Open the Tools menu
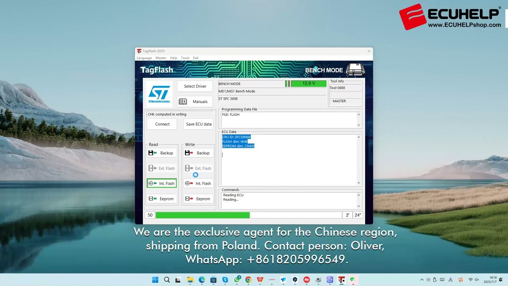Viewport: 508px width, 286px height. point(185,58)
